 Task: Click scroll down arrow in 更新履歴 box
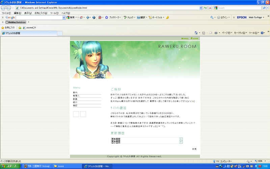click(181, 142)
